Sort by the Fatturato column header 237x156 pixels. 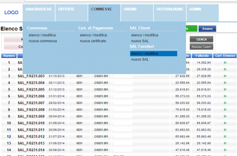click(202, 56)
